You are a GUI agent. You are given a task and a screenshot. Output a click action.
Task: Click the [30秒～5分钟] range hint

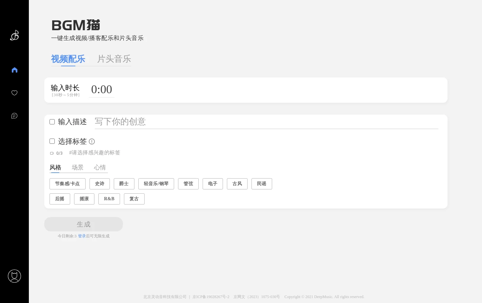pyautogui.click(x=66, y=95)
